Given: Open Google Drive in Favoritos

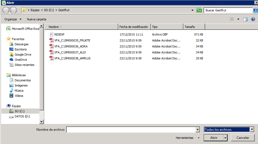Looking at the screenshot, I should [23, 55].
